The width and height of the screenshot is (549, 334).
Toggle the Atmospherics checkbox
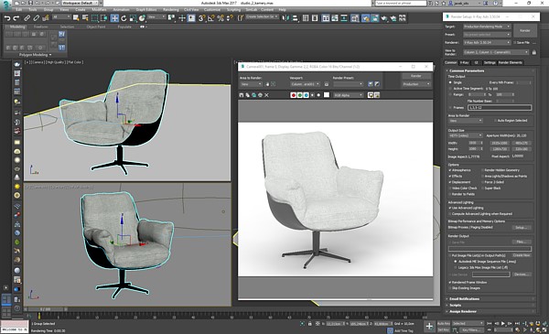click(450, 170)
